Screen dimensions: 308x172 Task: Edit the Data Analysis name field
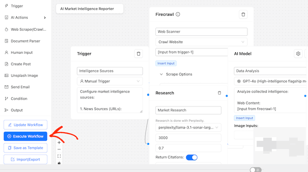point(270,71)
